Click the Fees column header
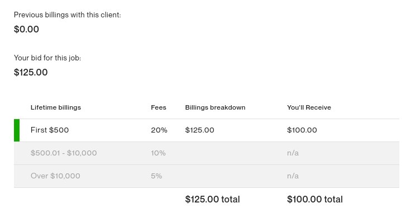This screenshot has height=217, width=406. point(159,107)
